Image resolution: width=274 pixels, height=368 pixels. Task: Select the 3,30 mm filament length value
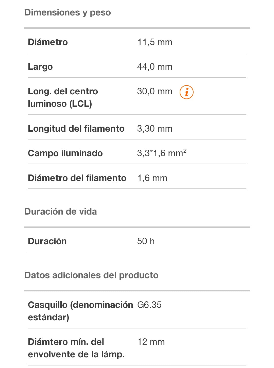coord(155,129)
